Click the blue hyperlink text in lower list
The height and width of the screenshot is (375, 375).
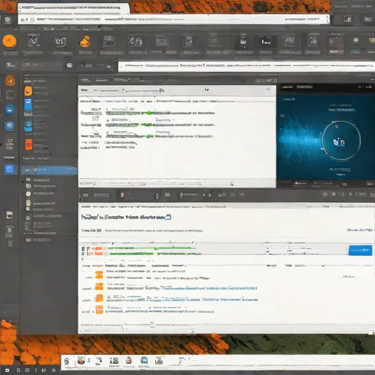221,289
